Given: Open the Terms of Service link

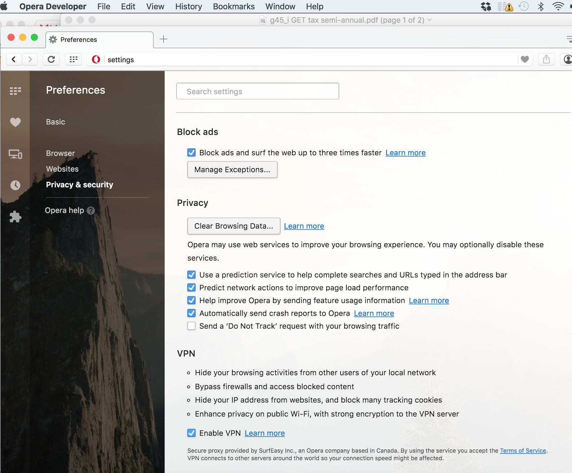Looking at the screenshot, I should [523, 450].
